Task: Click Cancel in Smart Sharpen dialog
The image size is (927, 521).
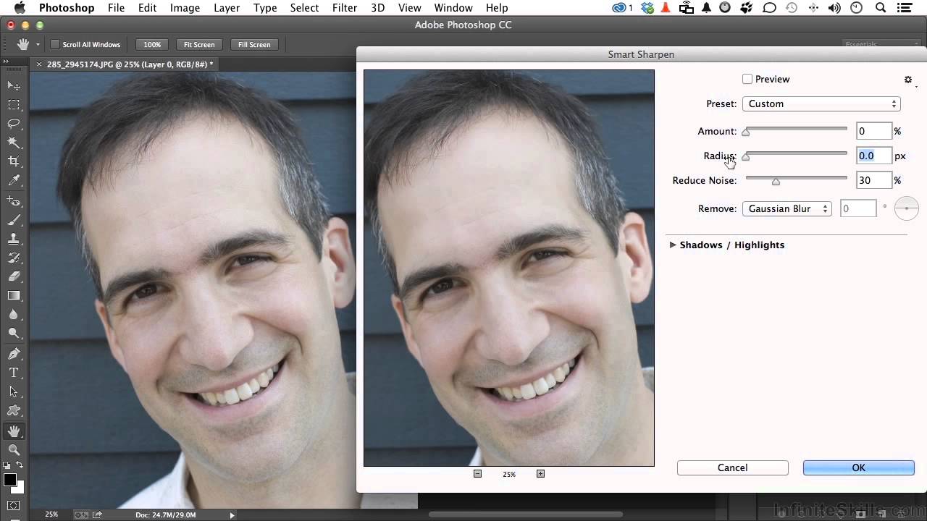Action: click(732, 468)
